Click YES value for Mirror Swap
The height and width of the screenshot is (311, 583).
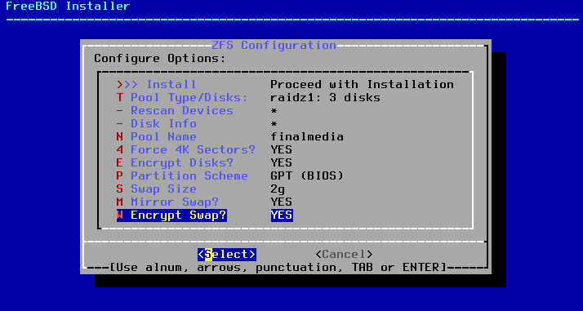[282, 202]
